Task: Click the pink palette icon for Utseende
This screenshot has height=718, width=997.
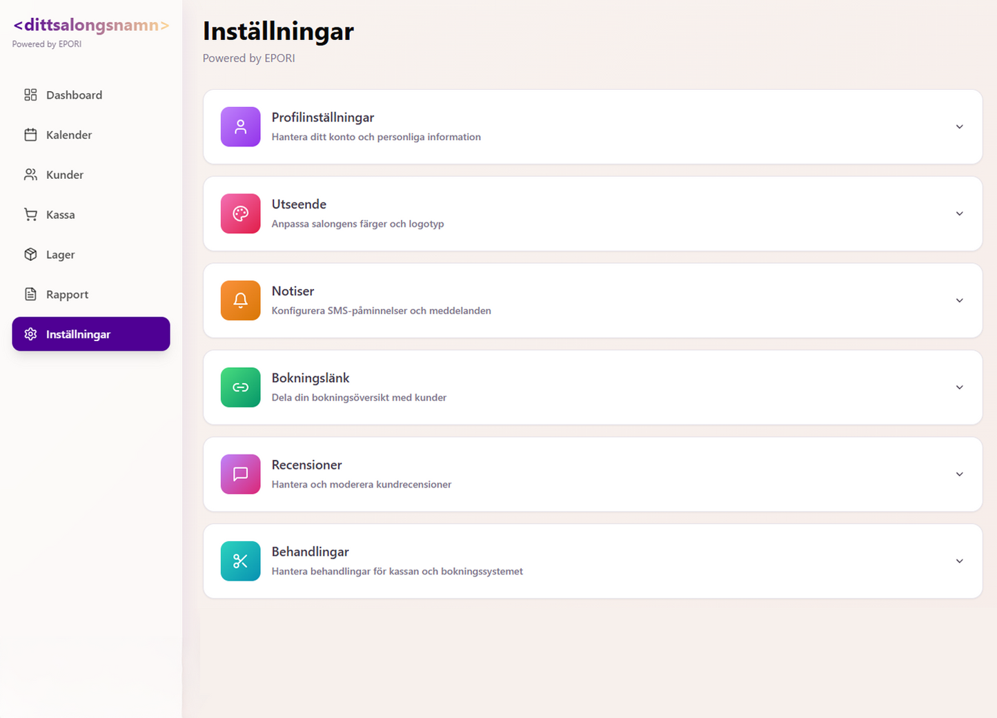Action: coord(240,214)
